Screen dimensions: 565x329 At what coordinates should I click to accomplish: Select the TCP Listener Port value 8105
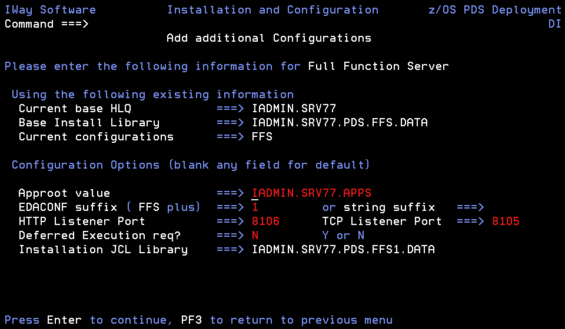pyautogui.click(x=506, y=221)
